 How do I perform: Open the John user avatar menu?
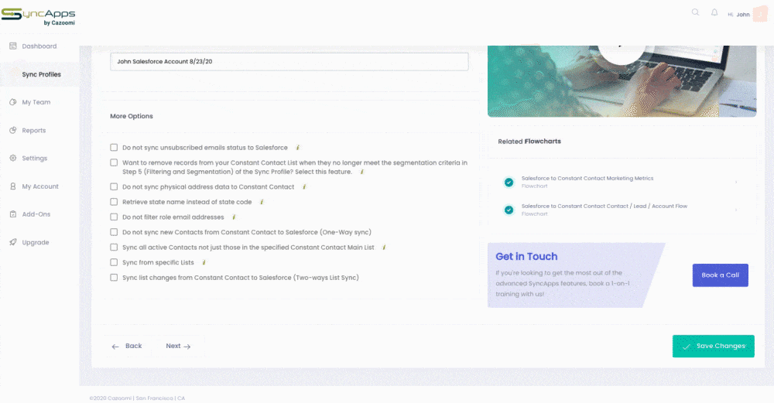(760, 14)
